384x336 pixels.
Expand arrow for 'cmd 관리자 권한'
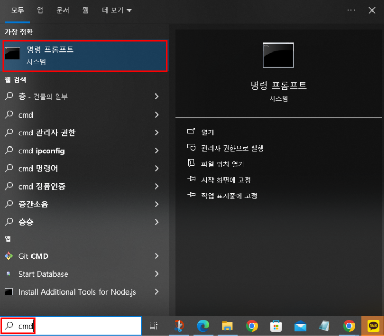click(157, 133)
